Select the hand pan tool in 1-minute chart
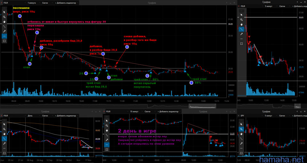 tap(4, 22)
